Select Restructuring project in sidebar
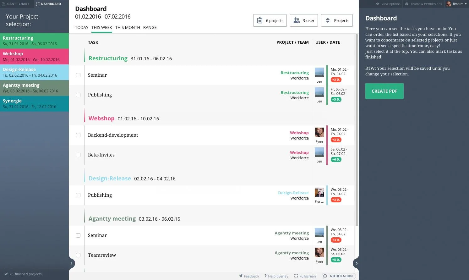The height and width of the screenshot is (280, 469). 34,41
